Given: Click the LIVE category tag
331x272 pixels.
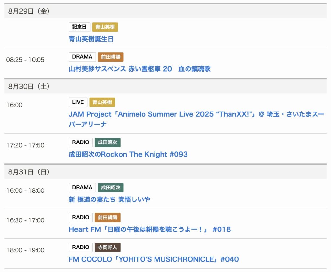Looking at the screenshot, I should (x=78, y=102).
